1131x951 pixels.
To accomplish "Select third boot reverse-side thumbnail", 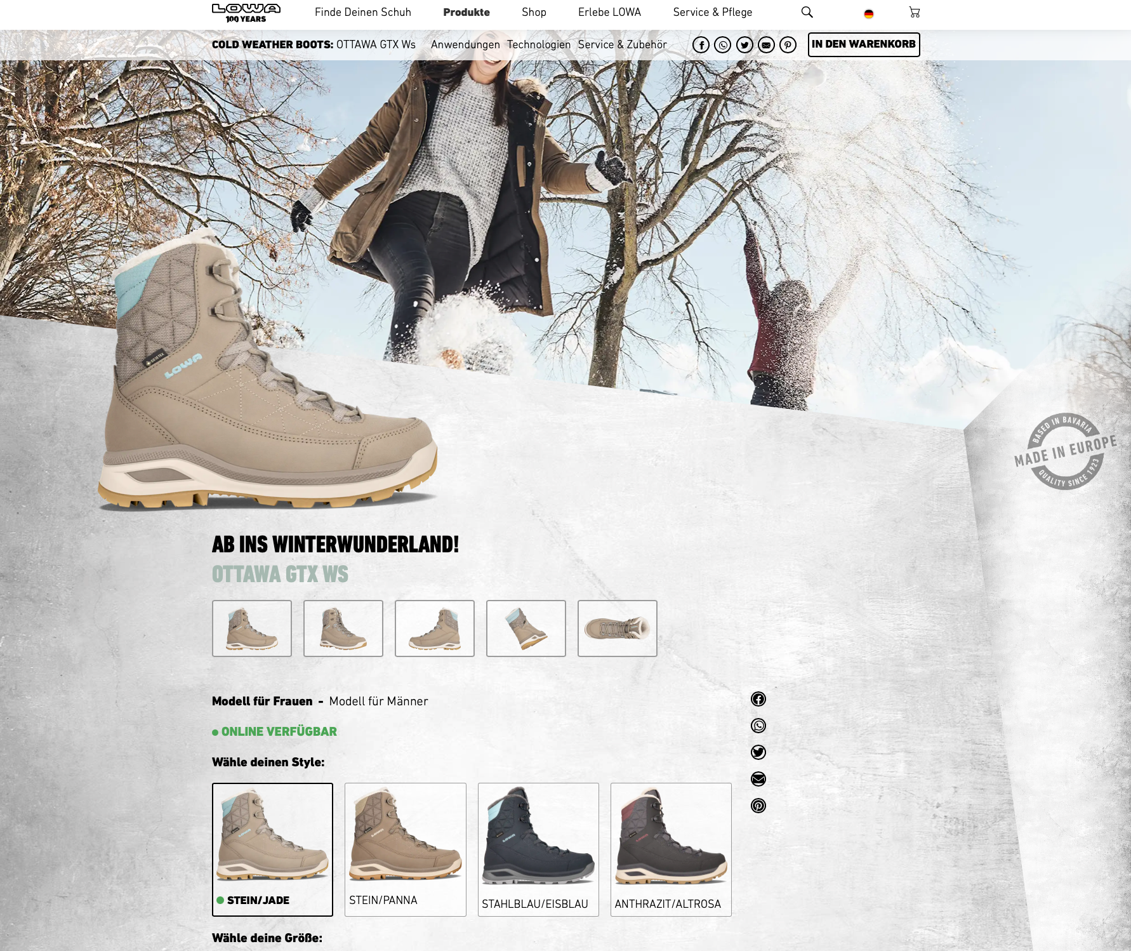I will (435, 628).
